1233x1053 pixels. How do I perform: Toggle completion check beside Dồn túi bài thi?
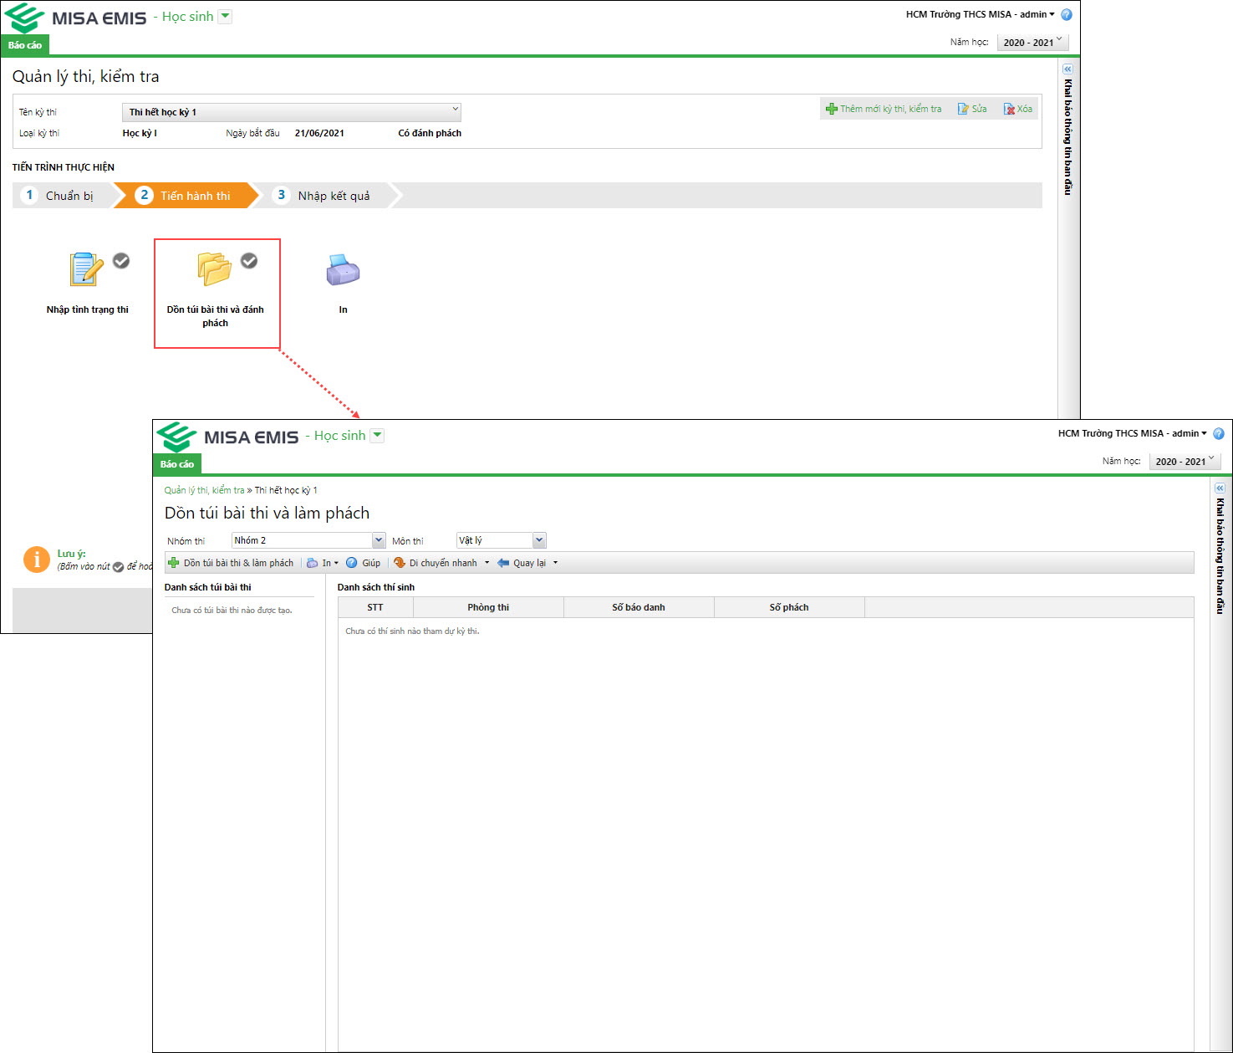249,261
